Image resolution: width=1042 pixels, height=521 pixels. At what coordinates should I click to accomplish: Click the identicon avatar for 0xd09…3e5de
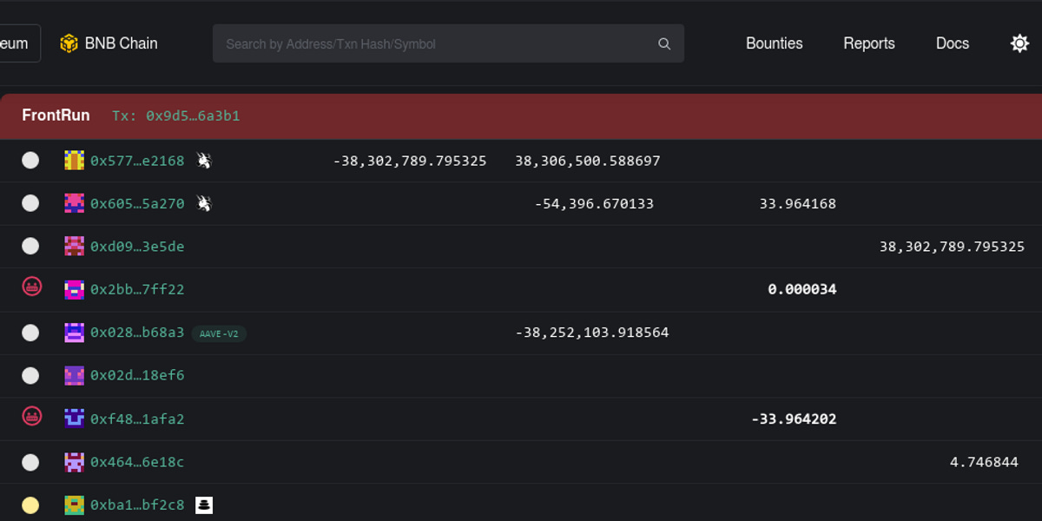click(75, 246)
